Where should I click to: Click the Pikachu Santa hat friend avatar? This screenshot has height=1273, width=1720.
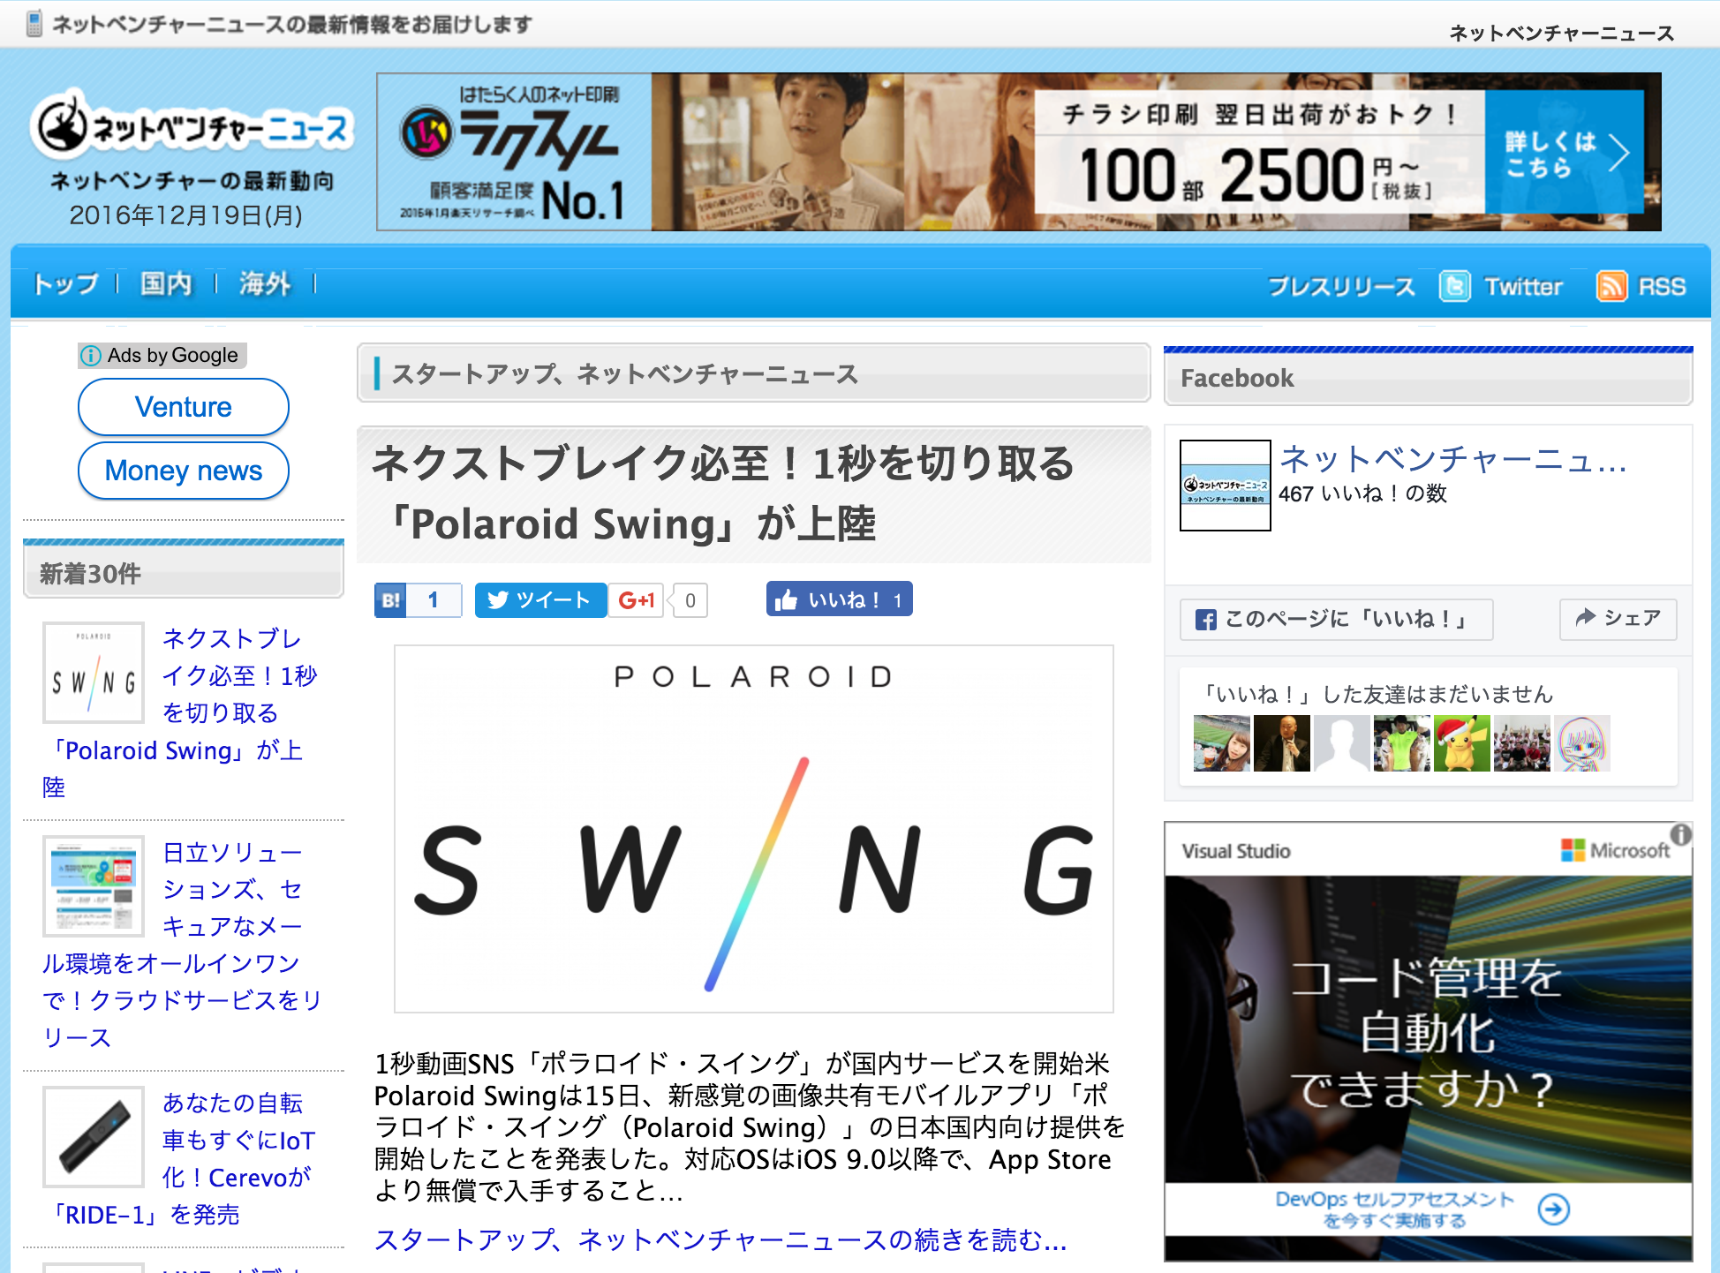pyautogui.click(x=1462, y=743)
